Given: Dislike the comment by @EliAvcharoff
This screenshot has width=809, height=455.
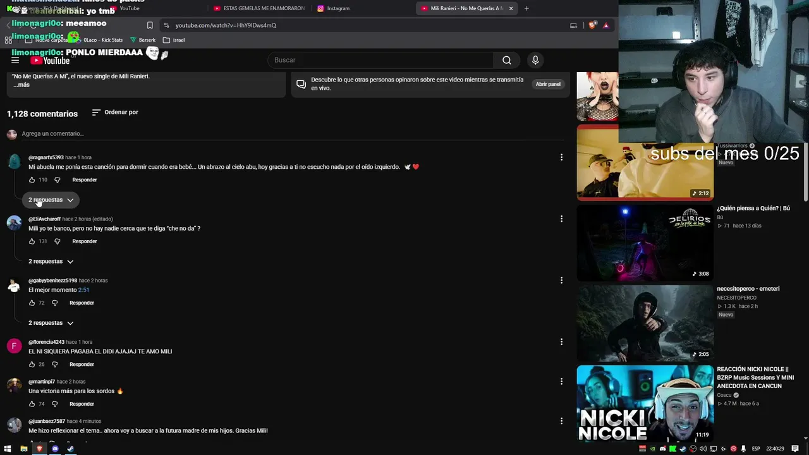Looking at the screenshot, I should [x=57, y=241].
